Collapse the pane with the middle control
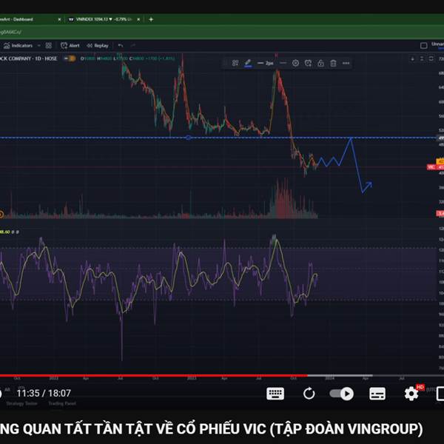 (422, 59)
